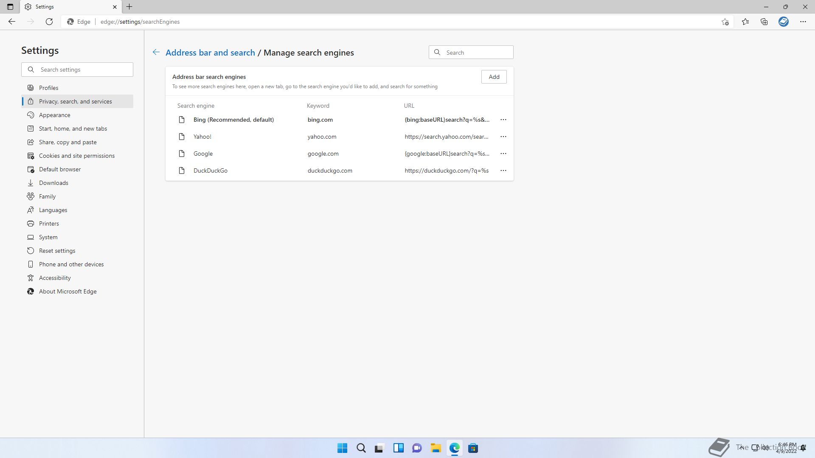This screenshot has width=815, height=458.
Task: Open the Reset settings section
Action: [x=77, y=251]
